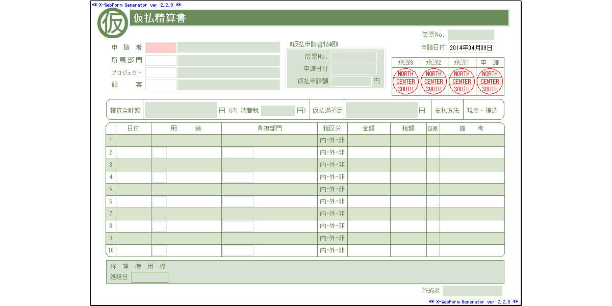Click the stamp under 承認2

(x=433, y=82)
